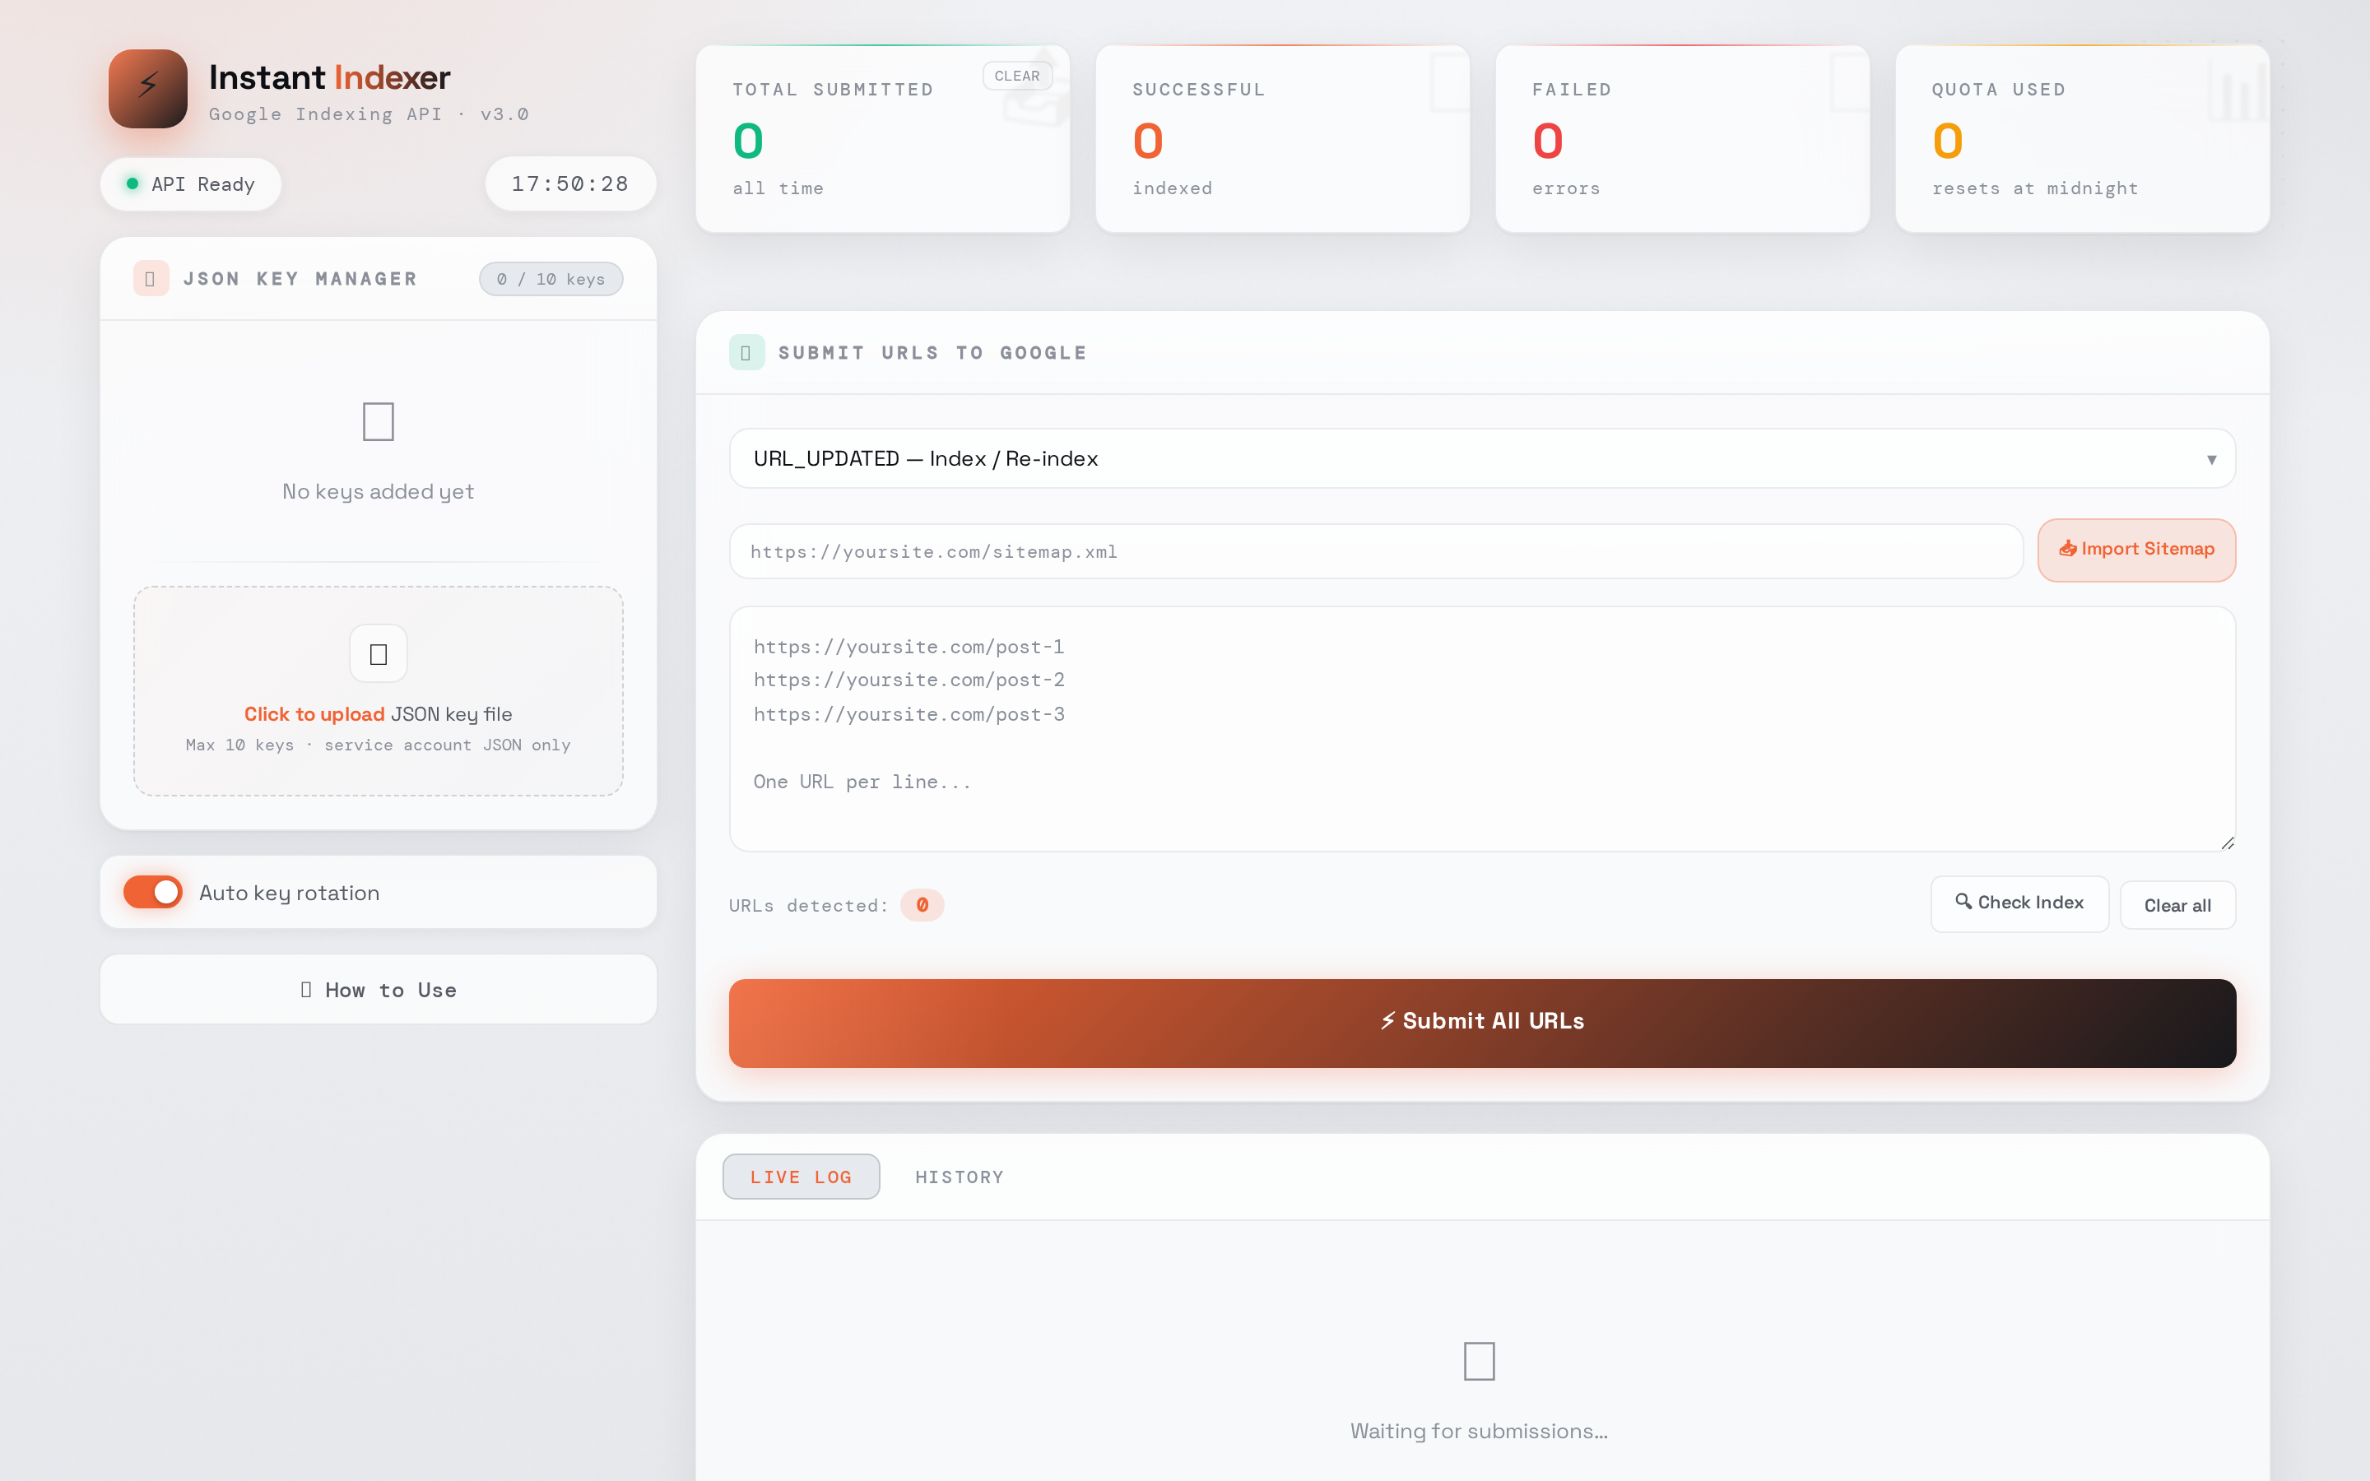Open the URL_UPDATED action type dropdown

pos(1482,458)
